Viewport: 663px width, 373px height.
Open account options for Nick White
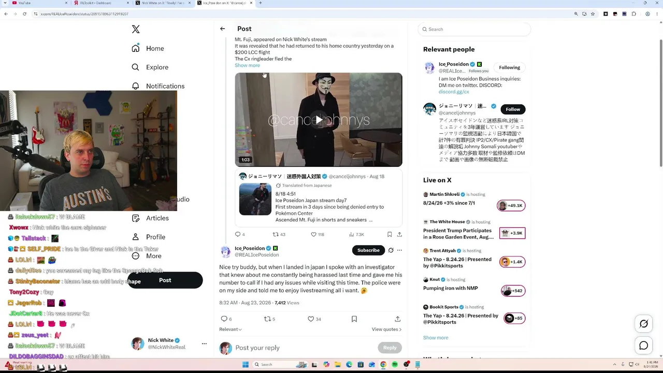204,343
